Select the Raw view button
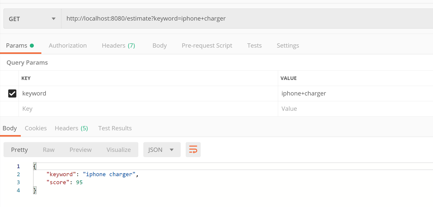 [49, 150]
